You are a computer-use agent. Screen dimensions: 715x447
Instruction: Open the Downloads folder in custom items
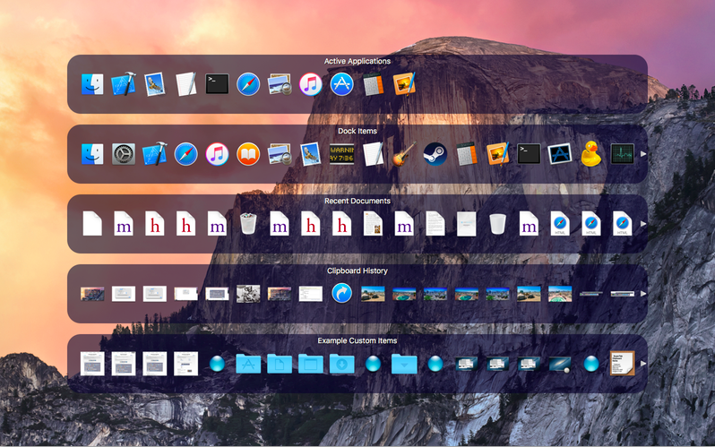coord(341,364)
